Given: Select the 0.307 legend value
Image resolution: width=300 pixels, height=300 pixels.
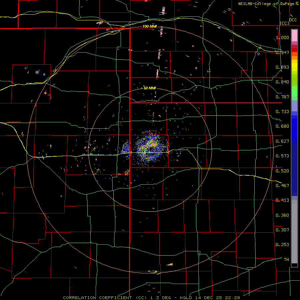Looking at the screenshot, I should coord(282,230).
